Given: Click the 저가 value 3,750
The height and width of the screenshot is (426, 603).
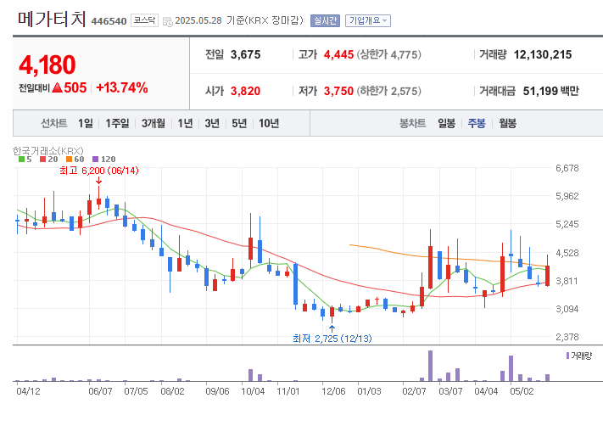Looking at the screenshot, I should coord(338,91).
